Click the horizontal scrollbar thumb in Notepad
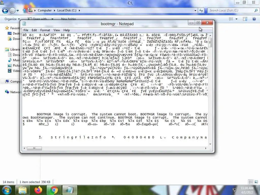The image size is (260, 195). click(34, 148)
